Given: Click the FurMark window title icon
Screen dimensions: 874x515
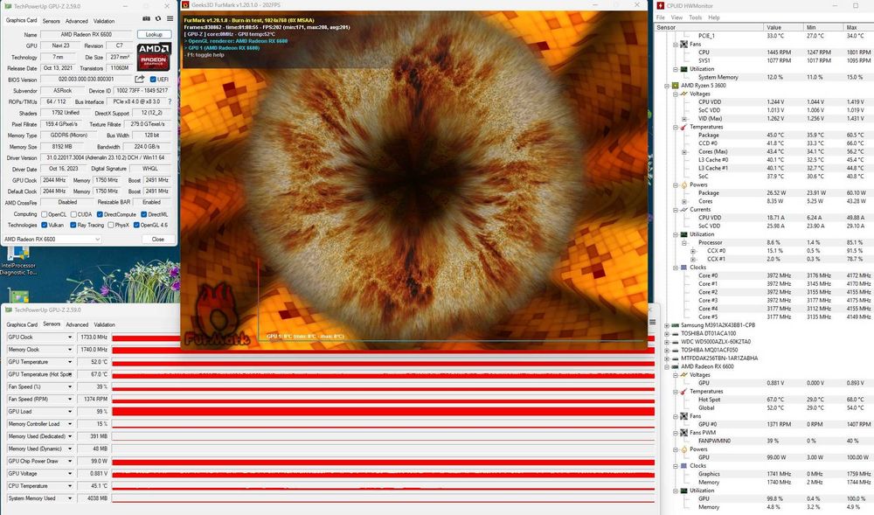Looking at the screenshot, I should click(x=185, y=5).
